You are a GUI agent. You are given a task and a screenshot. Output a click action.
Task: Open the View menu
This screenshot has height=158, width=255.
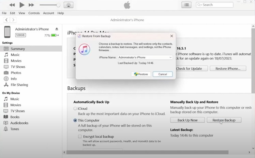[21, 13]
